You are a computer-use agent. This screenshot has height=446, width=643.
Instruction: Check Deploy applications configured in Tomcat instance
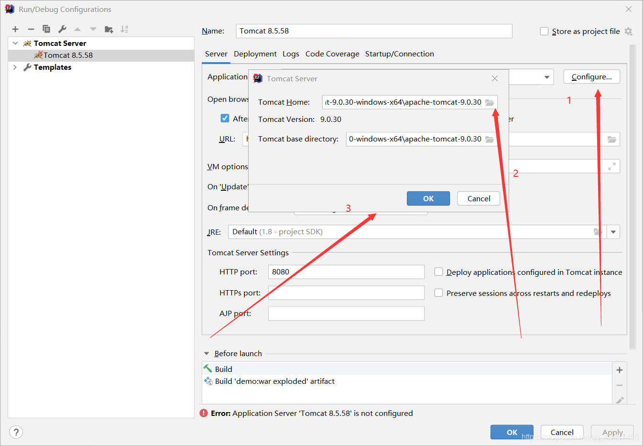(x=438, y=272)
